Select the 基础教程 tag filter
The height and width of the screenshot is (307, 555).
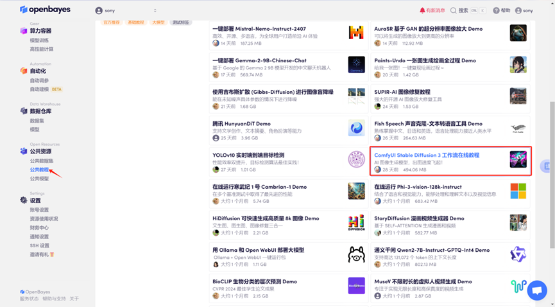[x=136, y=22]
